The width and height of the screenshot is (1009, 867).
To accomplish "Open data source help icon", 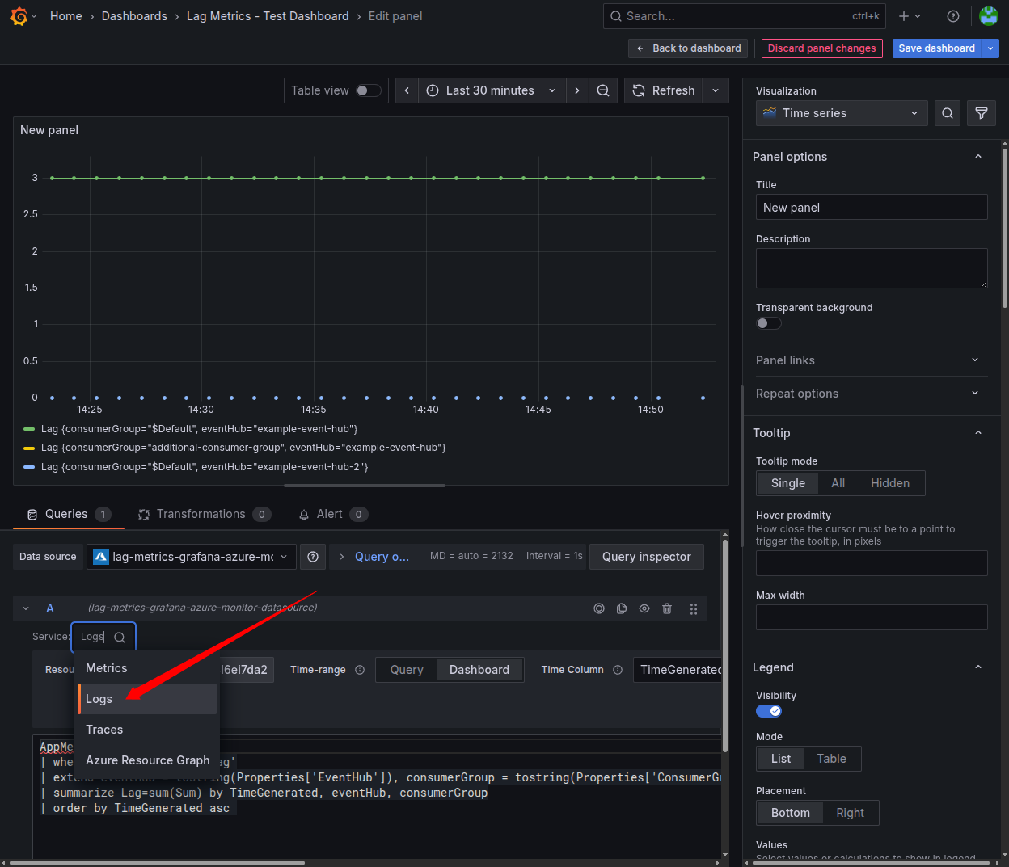I will [x=313, y=557].
